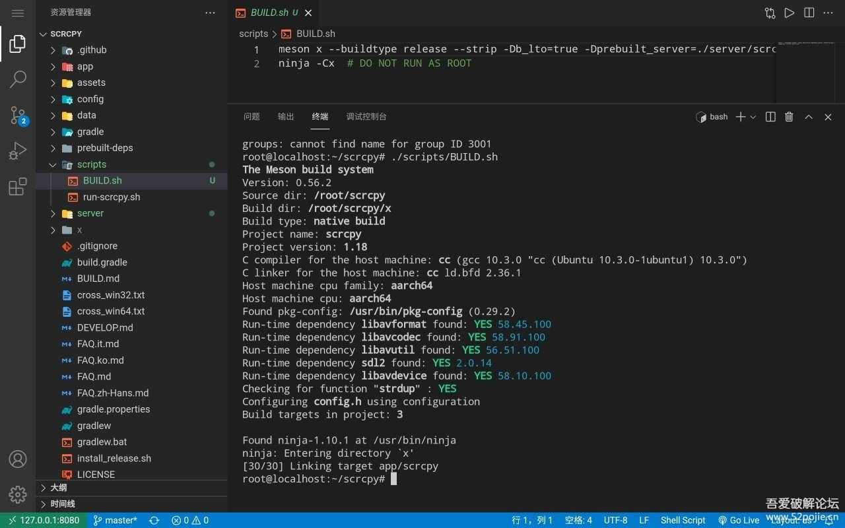Screen dimensions: 845x528
Task: Collapse the scripts folder
Action: tap(132, 164)
